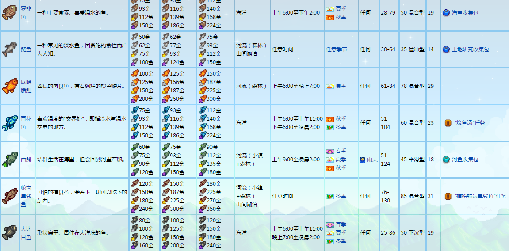Open the "捕捞蛇齿单线鱼"任务 quest link
This screenshot has width=509, height=251.
[x=480, y=196]
